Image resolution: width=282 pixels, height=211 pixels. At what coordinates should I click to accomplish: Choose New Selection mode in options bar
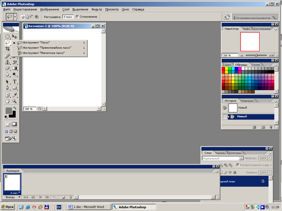(x=23, y=17)
